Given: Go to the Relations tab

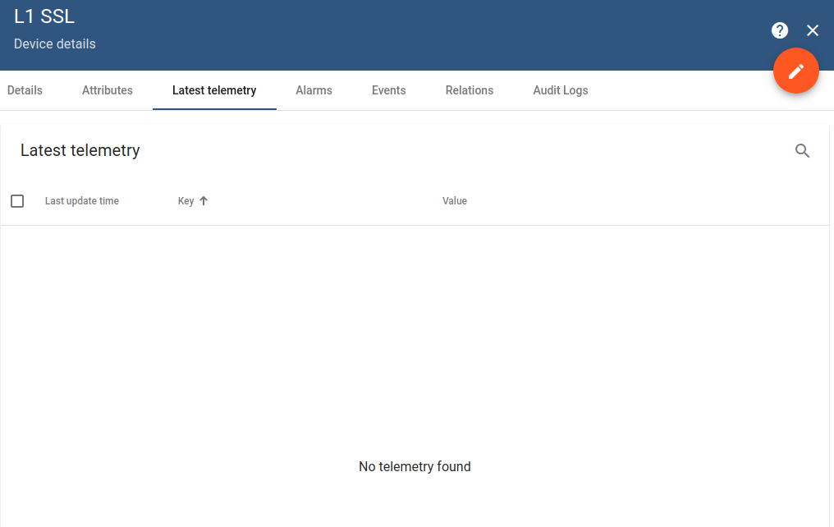Looking at the screenshot, I should pos(470,90).
